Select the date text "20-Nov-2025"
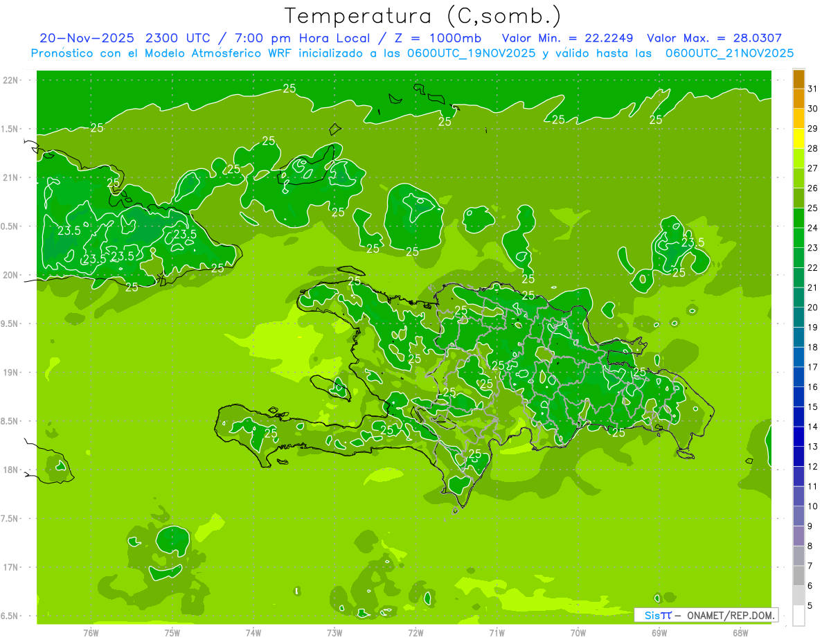The image size is (831, 642). pyautogui.click(x=86, y=38)
